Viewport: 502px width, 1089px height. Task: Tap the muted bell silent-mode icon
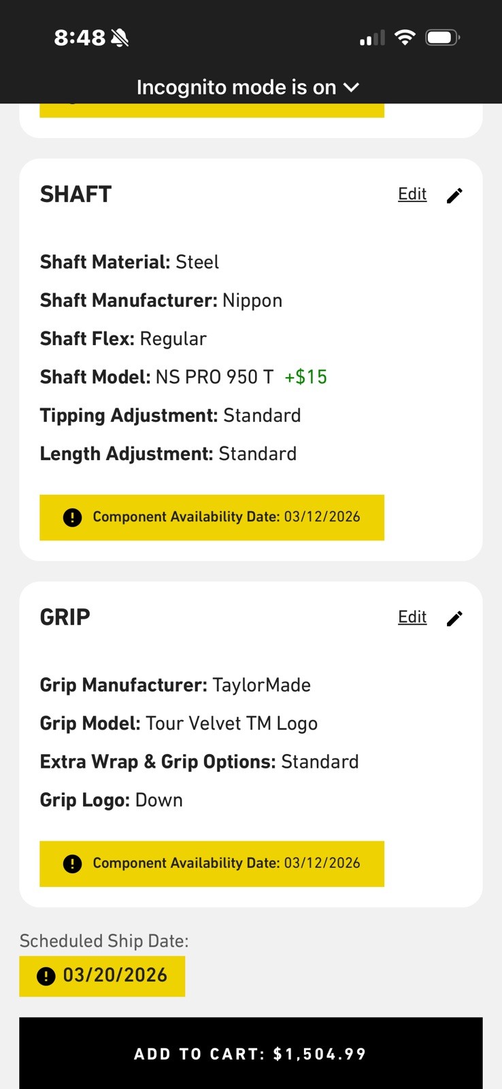[x=120, y=38]
